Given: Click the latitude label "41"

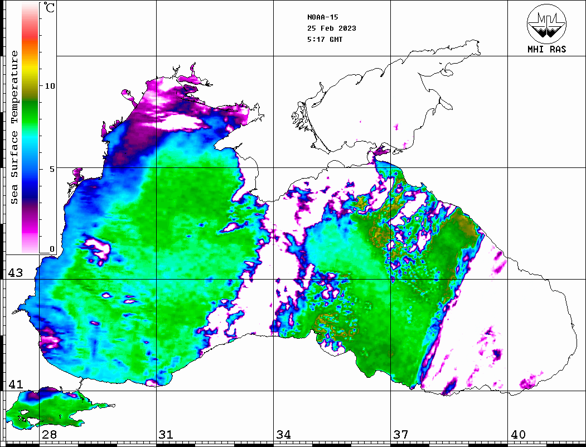Looking at the screenshot, I should (x=16, y=384).
